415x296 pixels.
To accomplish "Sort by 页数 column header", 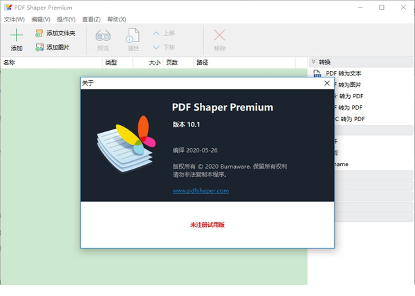I will click(178, 63).
